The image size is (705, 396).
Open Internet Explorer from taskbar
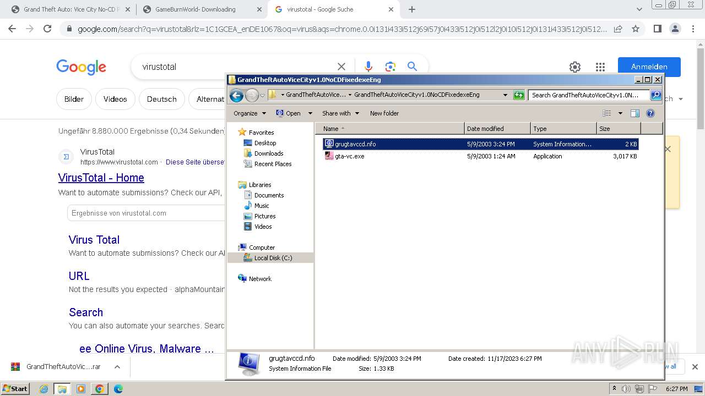44,389
